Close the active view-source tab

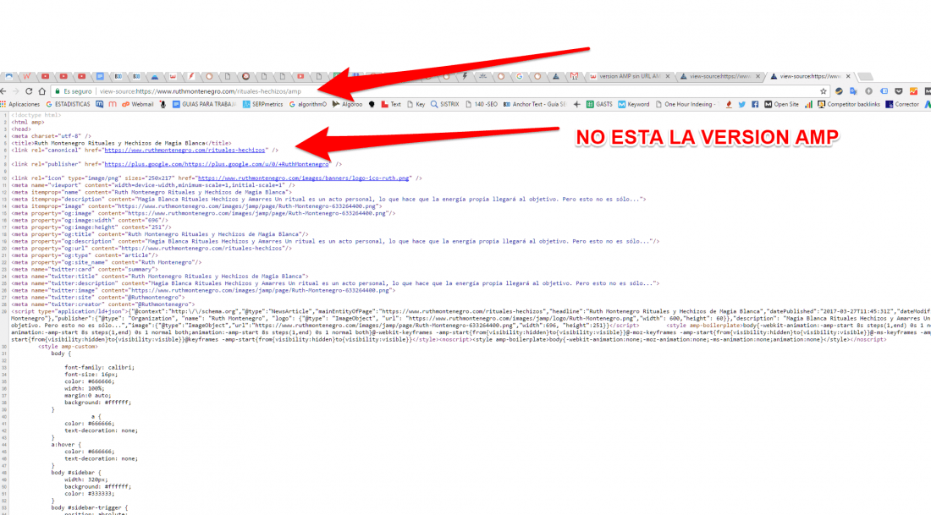point(848,77)
